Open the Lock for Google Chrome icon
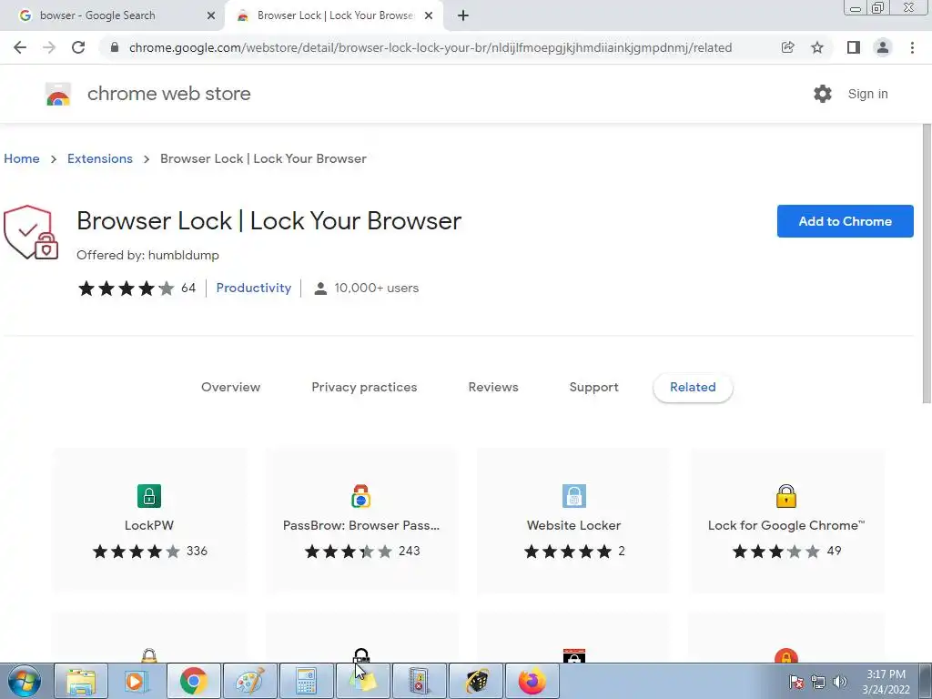This screenshot has width=932, height=699. click(x=785, y=496)
